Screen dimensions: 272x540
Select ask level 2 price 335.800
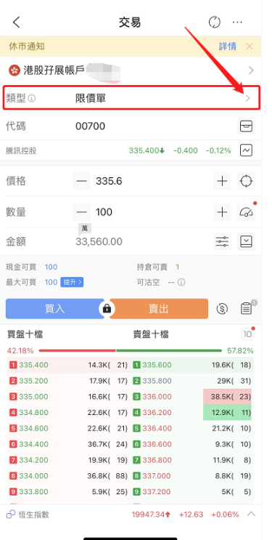(157, 381)
